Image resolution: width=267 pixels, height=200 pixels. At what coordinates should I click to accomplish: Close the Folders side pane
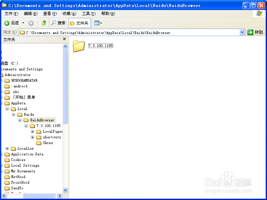click(x=64, y=39)
